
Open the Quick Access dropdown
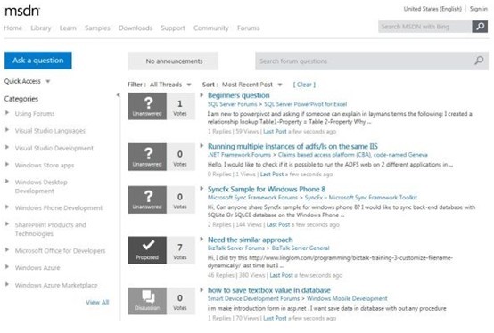(x=28, y=81)
